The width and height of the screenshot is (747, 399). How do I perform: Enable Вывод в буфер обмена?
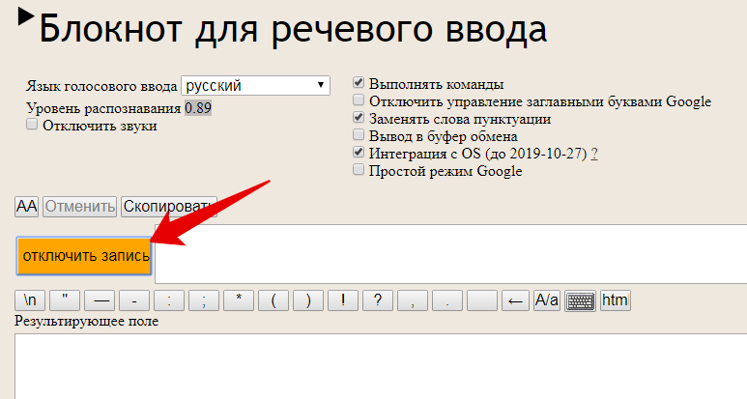pyautogui.click(x=359, y=134)
